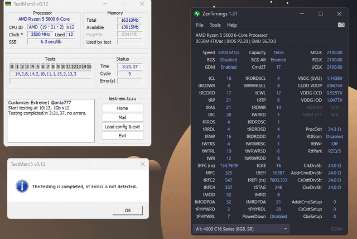Click the Mail button in TestMem5

point(123,117)
